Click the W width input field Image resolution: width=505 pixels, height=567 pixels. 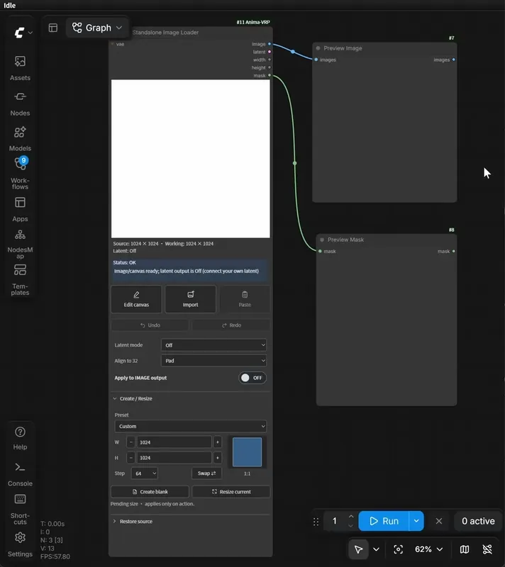coord(174,442)
